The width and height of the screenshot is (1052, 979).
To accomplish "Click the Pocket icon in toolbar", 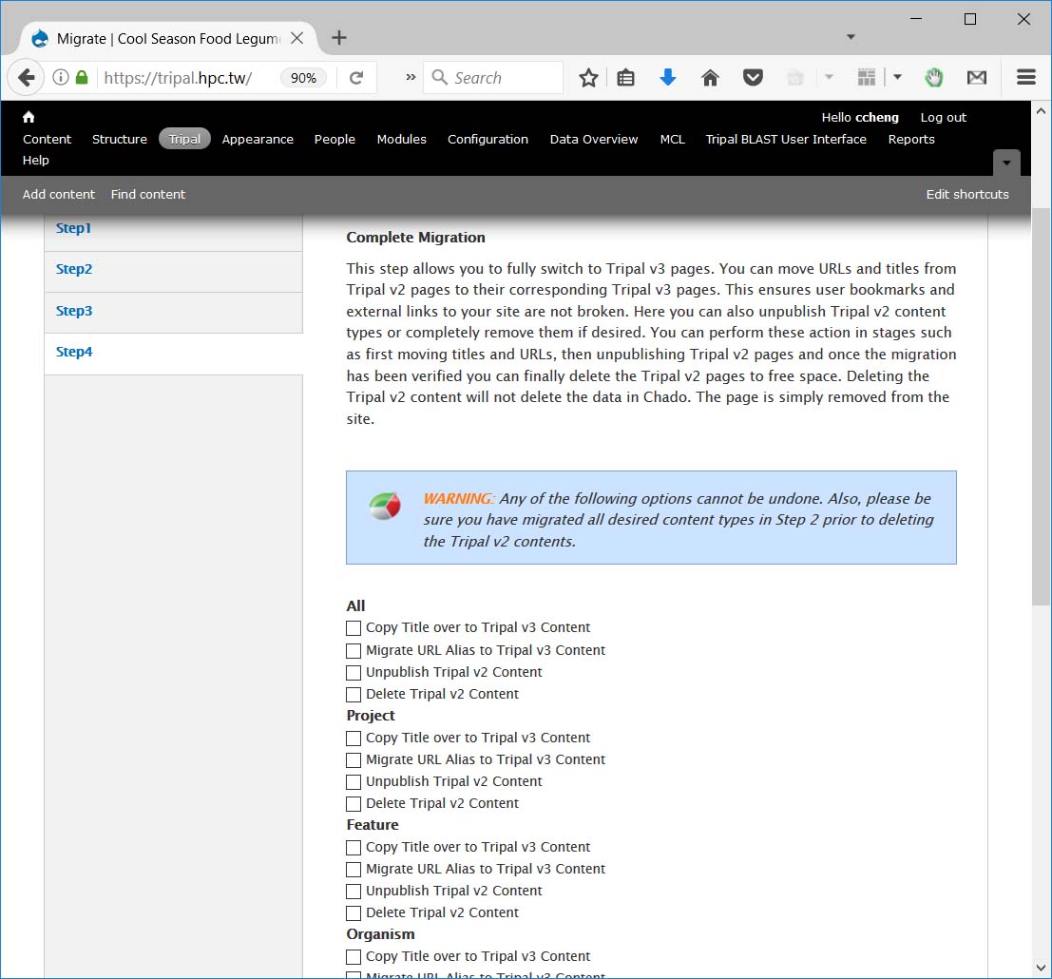I will [x=753, y=78].
